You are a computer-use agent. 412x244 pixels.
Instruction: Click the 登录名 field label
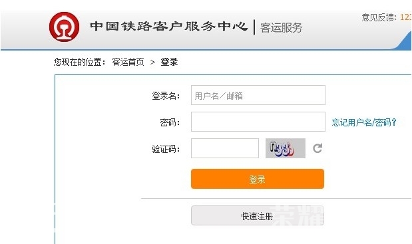(166, 96)
